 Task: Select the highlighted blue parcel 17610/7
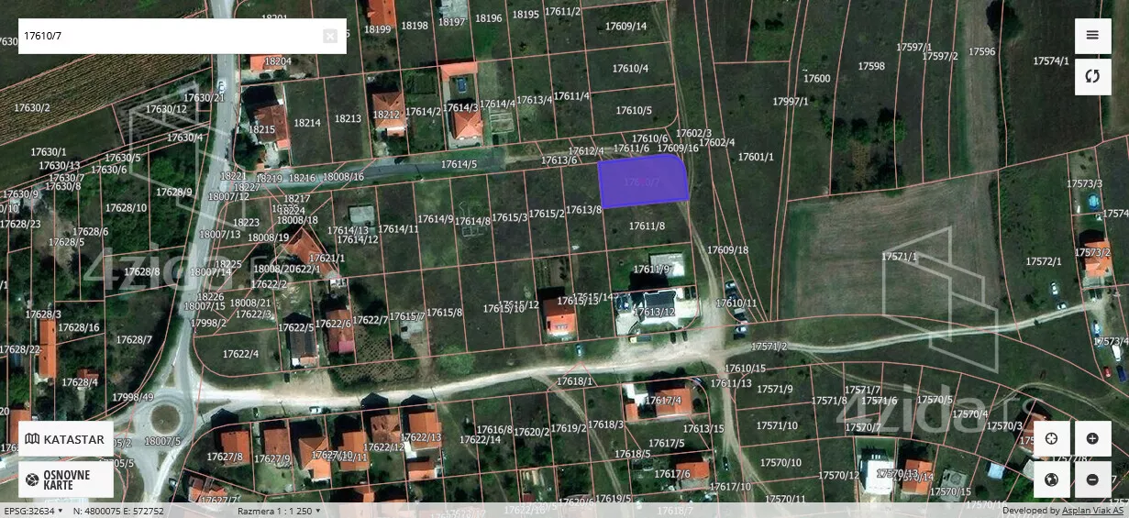coord(642,181)
